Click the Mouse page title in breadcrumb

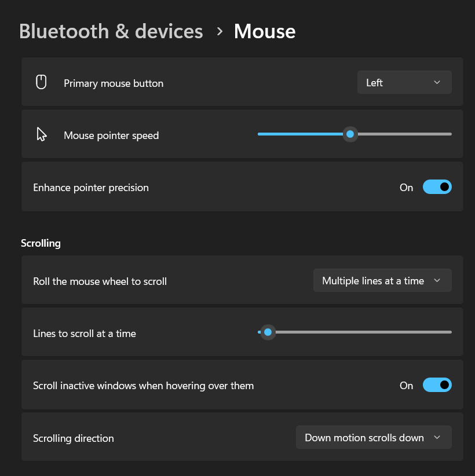point(265,31)
